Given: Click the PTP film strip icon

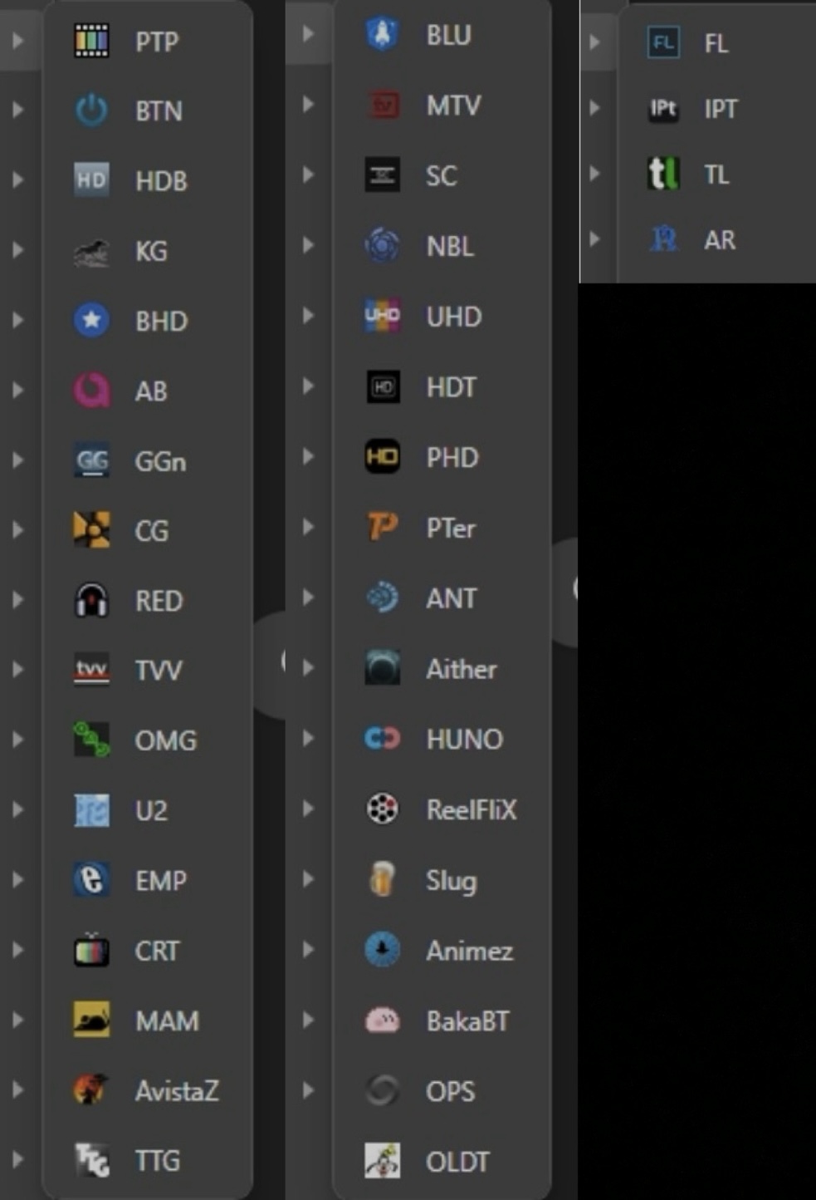Looking at the screenshot, I should (91, 41).
